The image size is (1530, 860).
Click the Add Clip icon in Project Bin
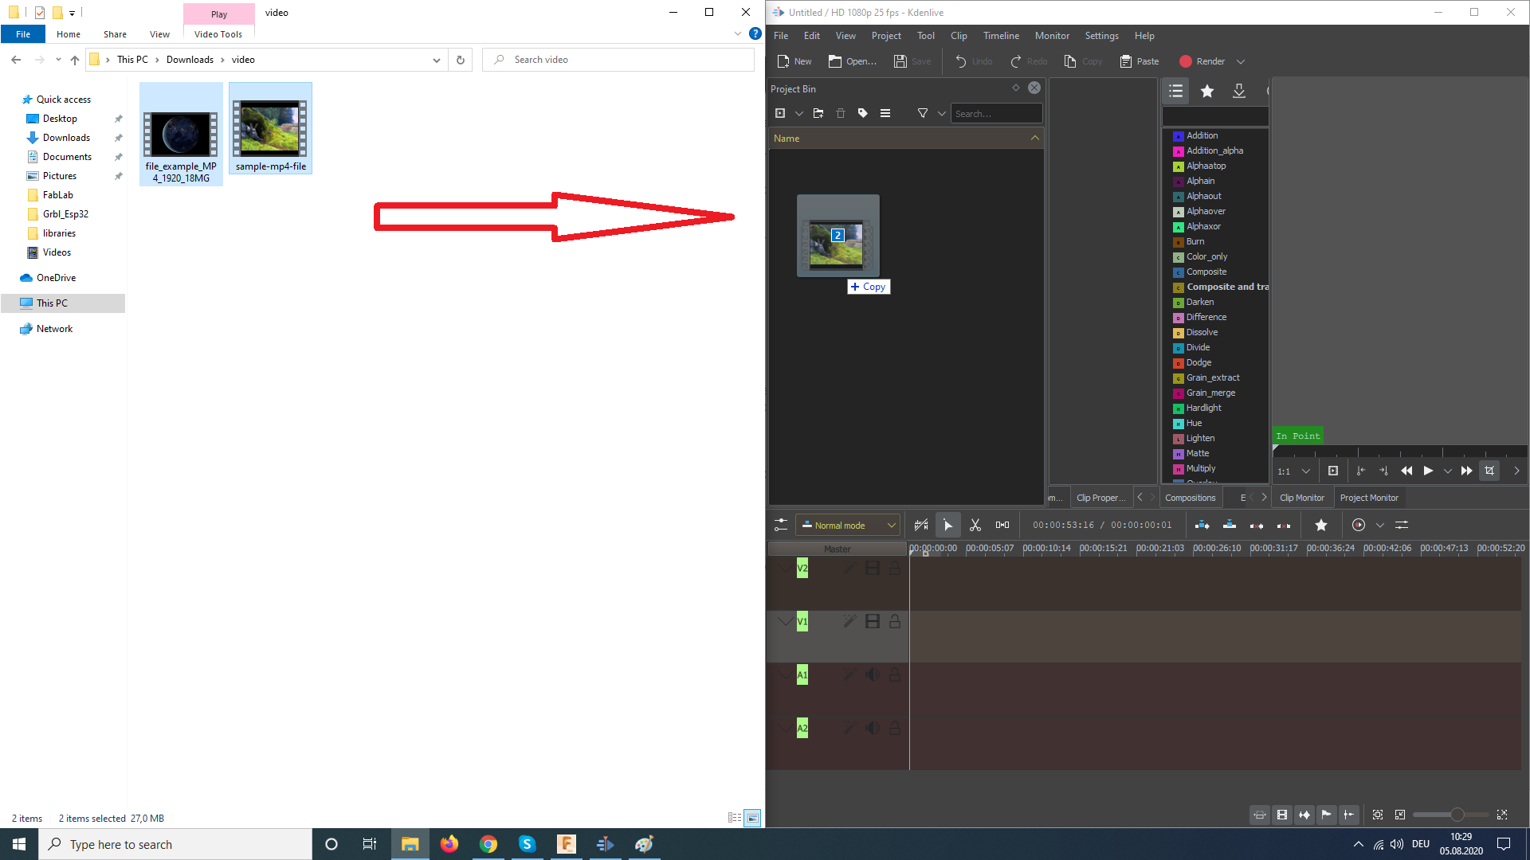780,114
